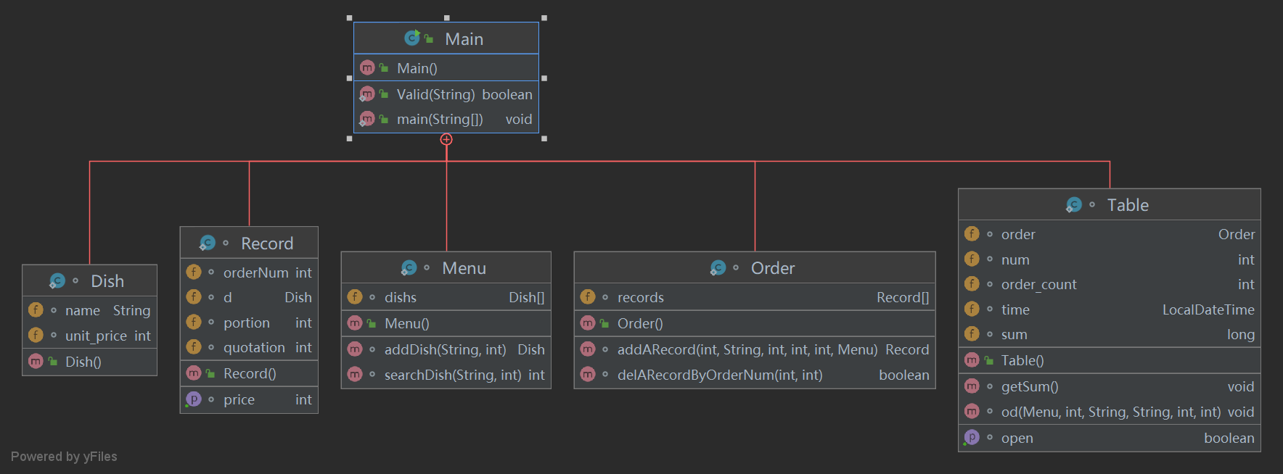Select the Valid(String) method row
This screenshot has height=474, width=1283.
tap(446, 94)
